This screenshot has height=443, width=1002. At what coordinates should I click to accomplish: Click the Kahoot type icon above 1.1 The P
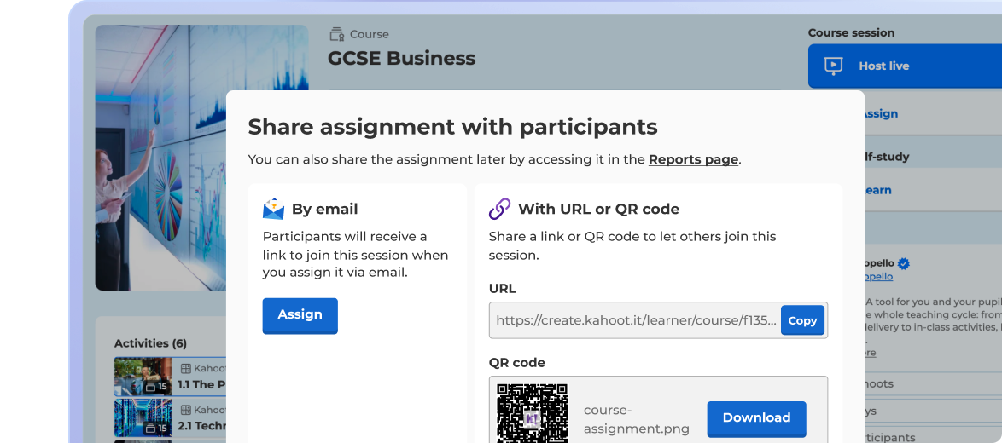(186, 368)
